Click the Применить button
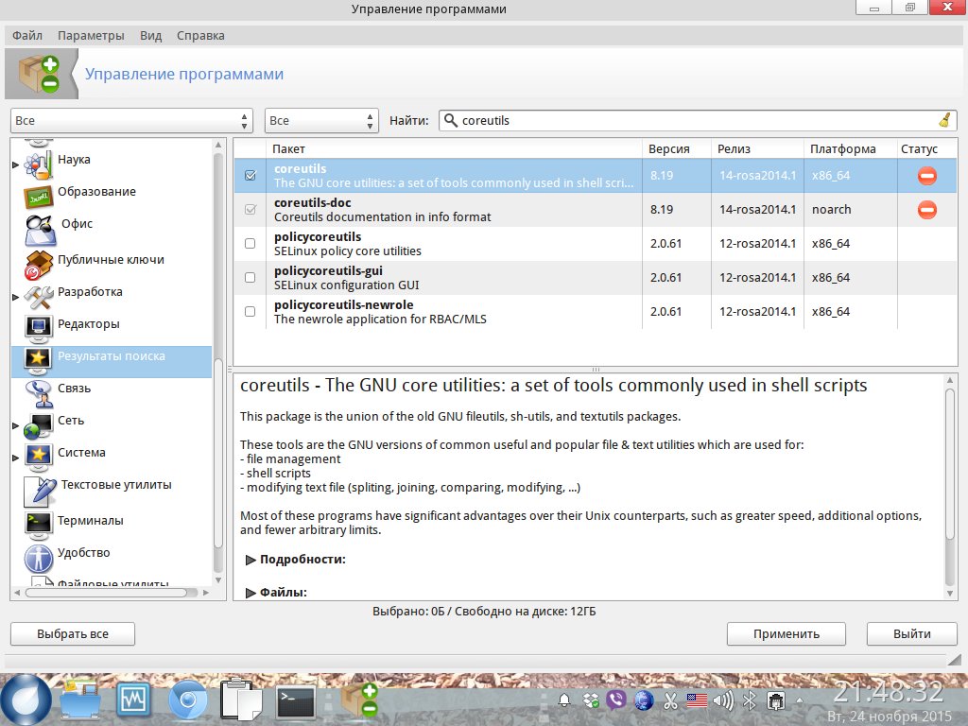This screenshot has height=726, width=968. tap(786, 633)
